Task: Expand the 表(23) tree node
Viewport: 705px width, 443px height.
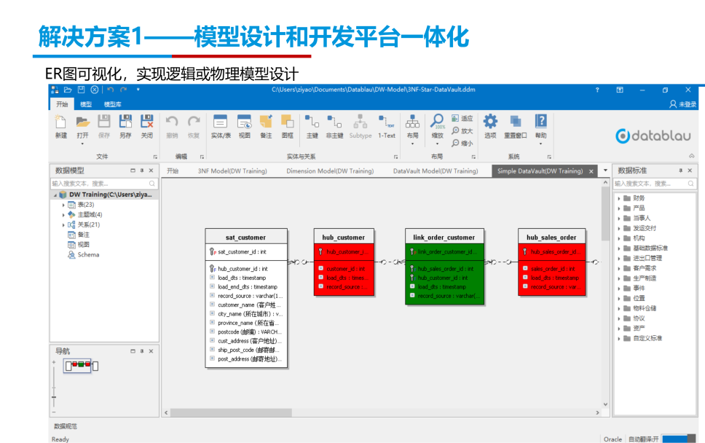Action: [63, 205]
